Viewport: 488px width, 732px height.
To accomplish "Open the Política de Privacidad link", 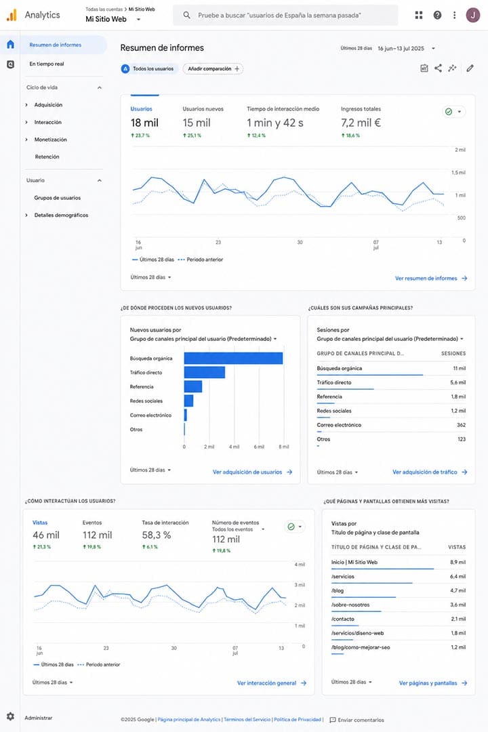I will click(298, 720).
